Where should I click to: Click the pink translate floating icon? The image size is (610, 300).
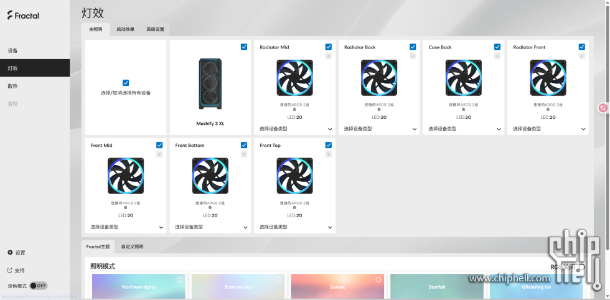(603, 108)
